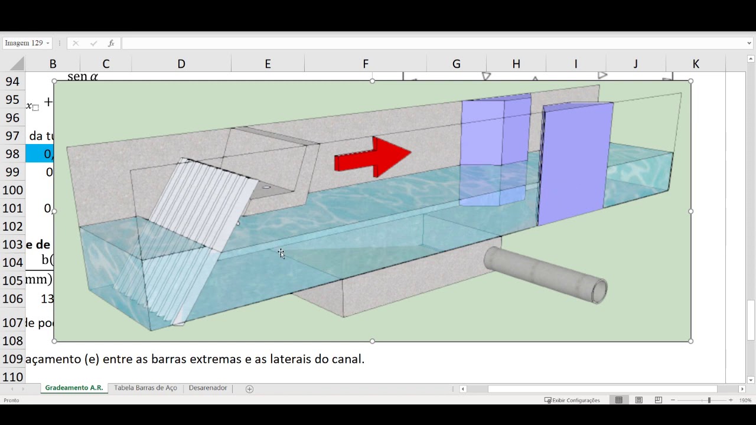Click next sheet navigation arrow
The width and height of the screenshot is (756, 425).
(24, 388)
